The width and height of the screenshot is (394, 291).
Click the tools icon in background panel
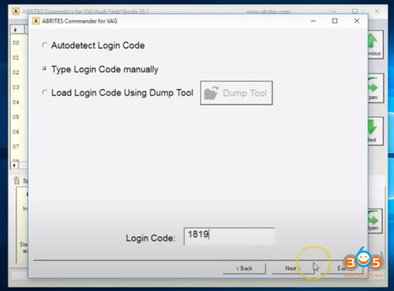coord(16,180)
